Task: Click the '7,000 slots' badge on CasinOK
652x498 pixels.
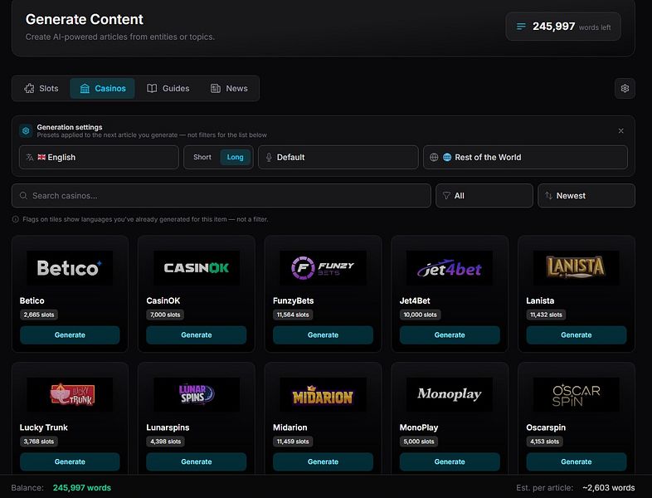Action: (x=165, y=315)
